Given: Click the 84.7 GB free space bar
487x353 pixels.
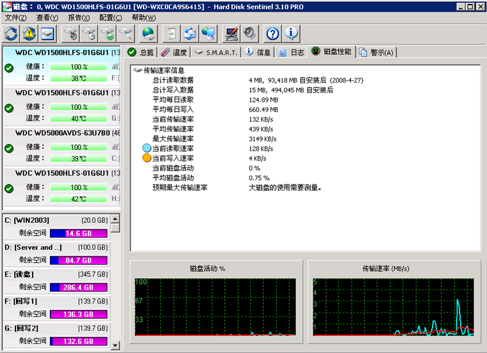Looking at the screenshot, I should (x=79, y=260).
